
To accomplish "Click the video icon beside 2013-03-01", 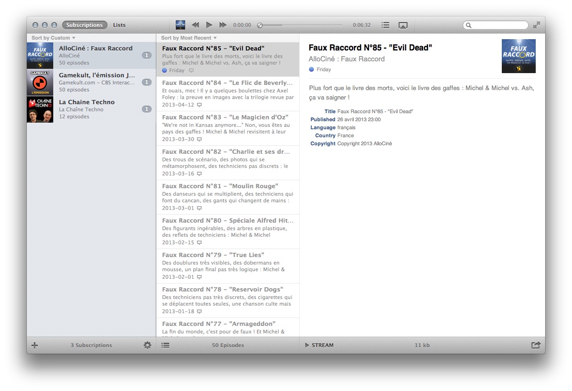I will point(199,208).
